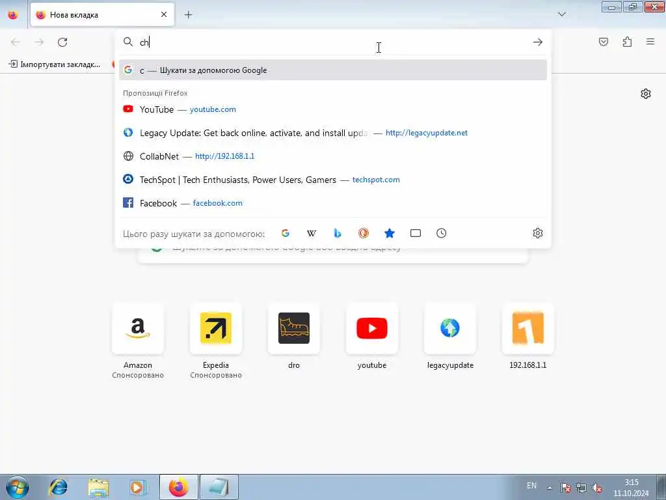Open Windows Explorer folder in taskbar

coord(99,487)
